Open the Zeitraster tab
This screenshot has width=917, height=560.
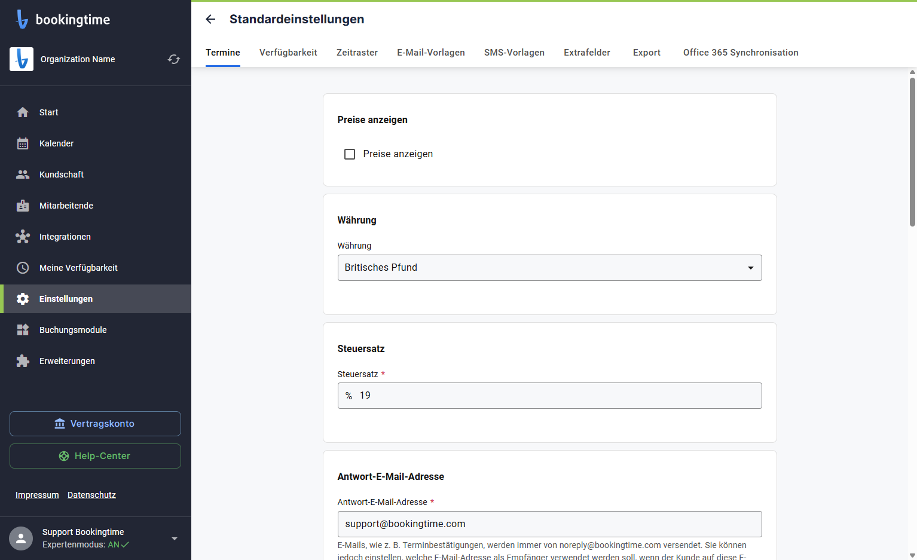[357, 53]
